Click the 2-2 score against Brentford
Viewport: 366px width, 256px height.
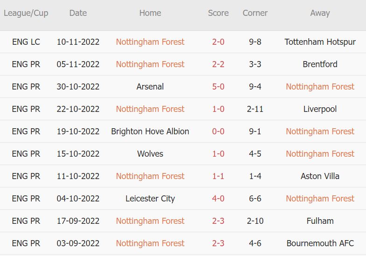(x=218, y=64)
